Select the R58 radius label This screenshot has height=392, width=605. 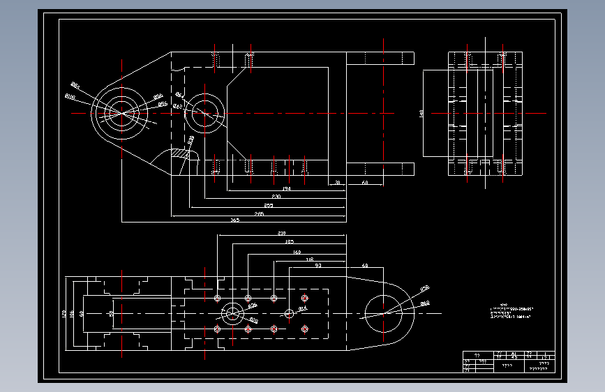point(424,288)
